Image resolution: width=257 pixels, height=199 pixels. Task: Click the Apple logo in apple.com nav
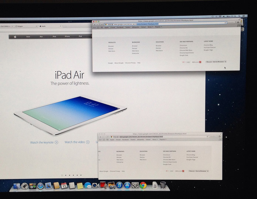[15, 37]
